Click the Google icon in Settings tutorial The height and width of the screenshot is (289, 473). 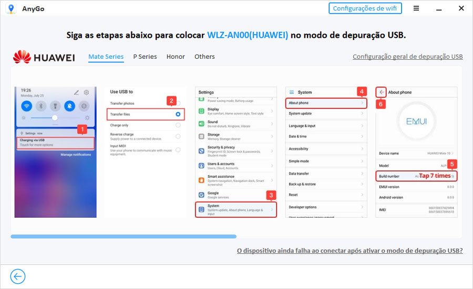201,195
